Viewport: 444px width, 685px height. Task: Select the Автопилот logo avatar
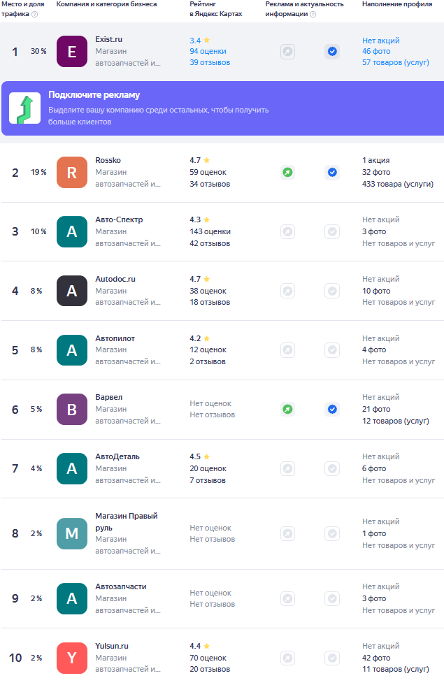click(72, 350)
